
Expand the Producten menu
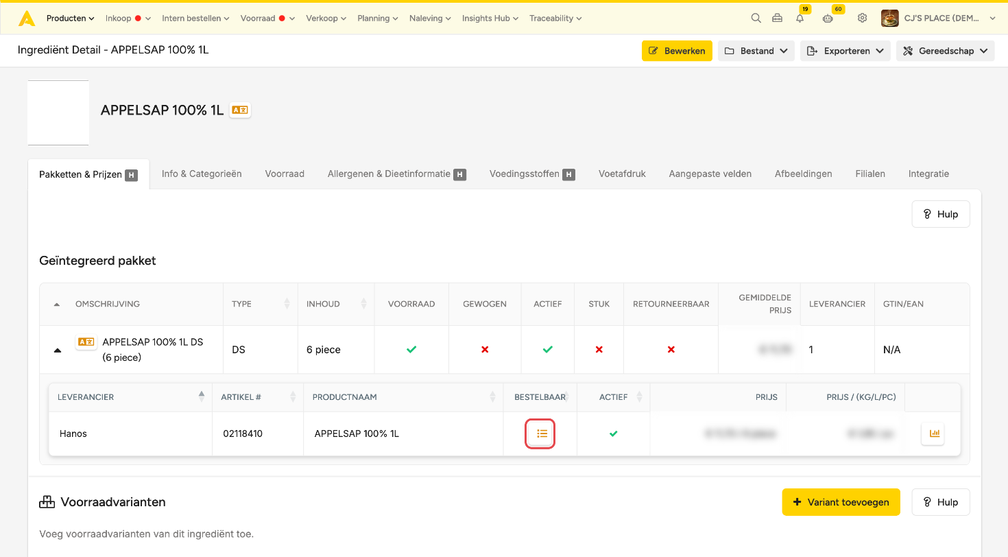(x=71, y=19)
